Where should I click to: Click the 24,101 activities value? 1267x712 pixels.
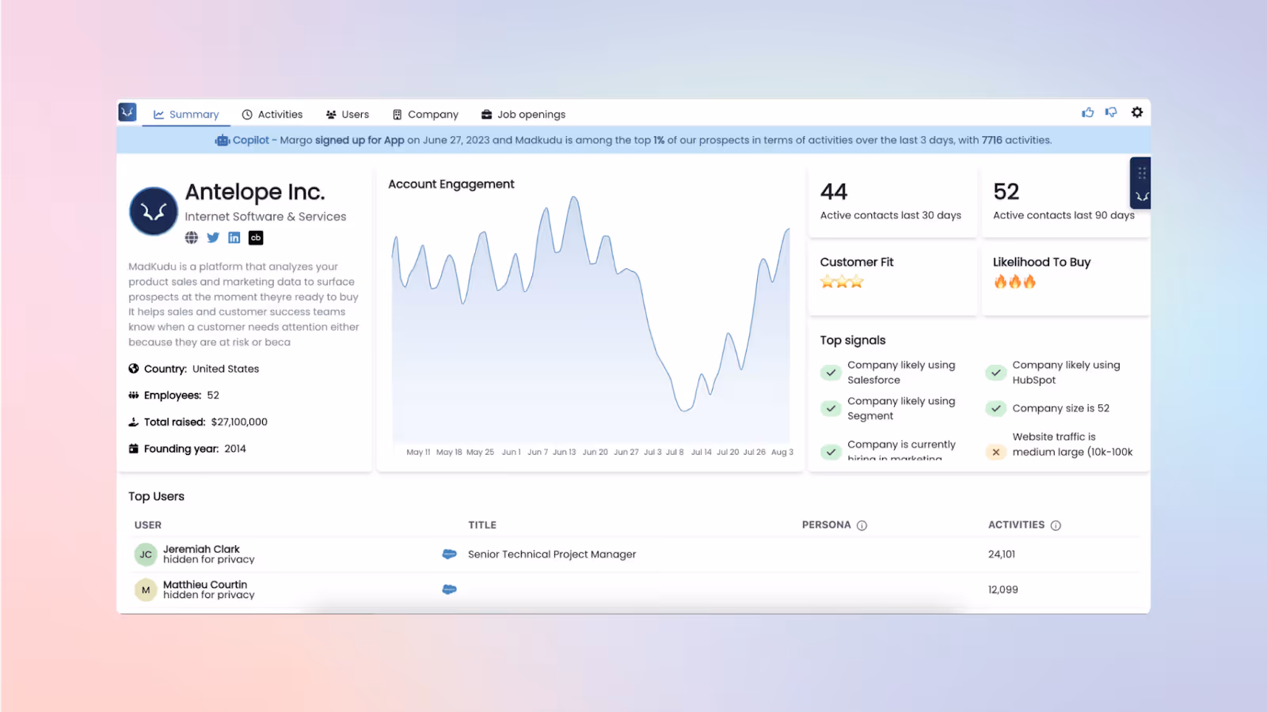[x=1002, y=555]
